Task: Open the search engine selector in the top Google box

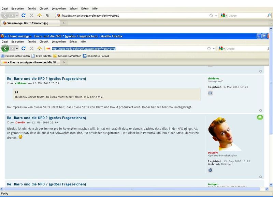Action: coord(224,15)
